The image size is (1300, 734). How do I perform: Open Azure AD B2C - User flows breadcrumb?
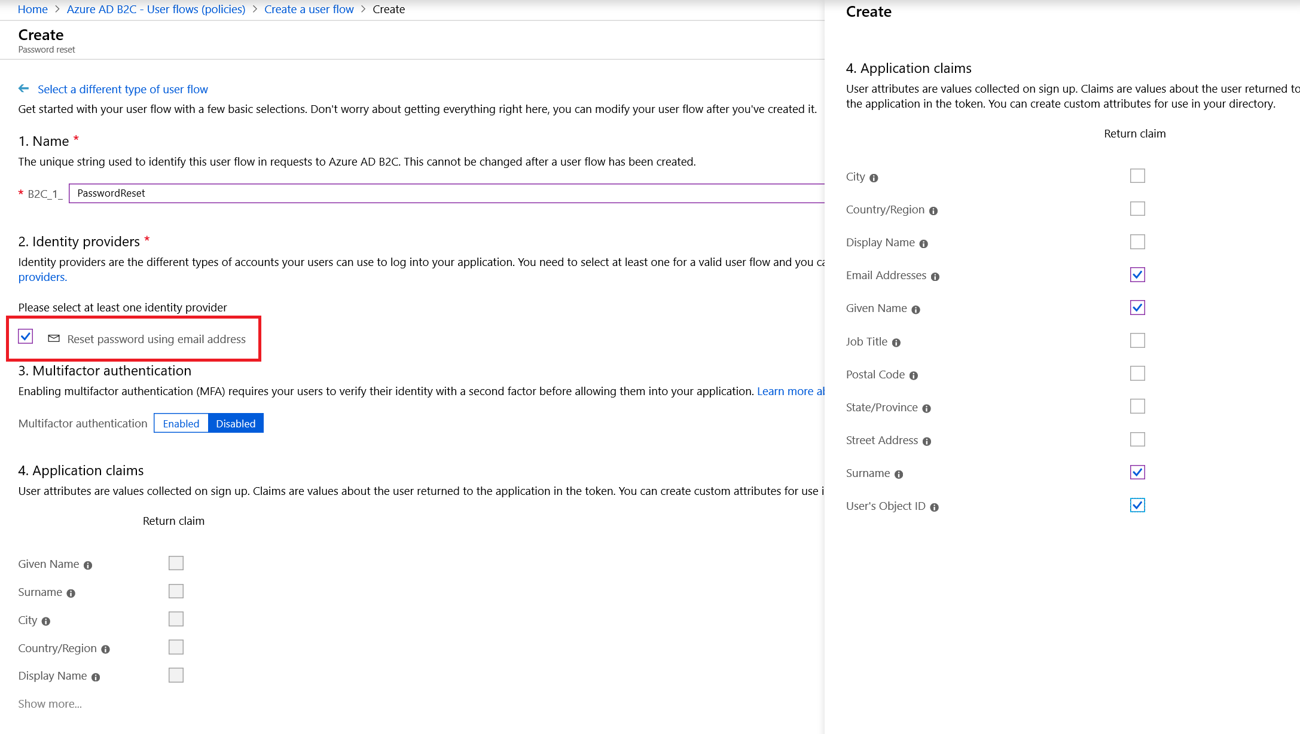[155, 9]
